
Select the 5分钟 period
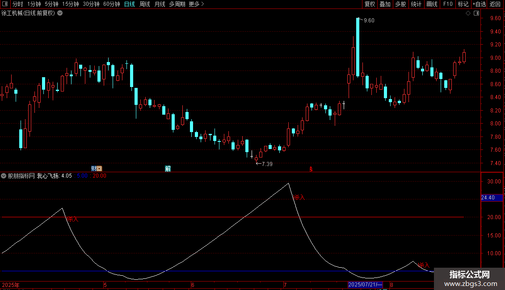(x=51, y=4)
